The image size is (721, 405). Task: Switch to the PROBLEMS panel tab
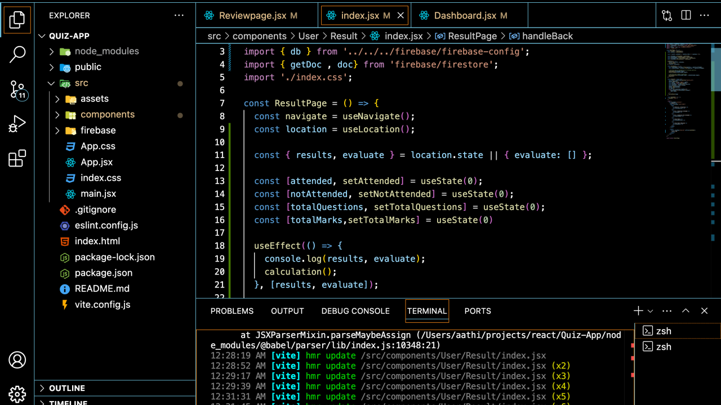(232, 311)
